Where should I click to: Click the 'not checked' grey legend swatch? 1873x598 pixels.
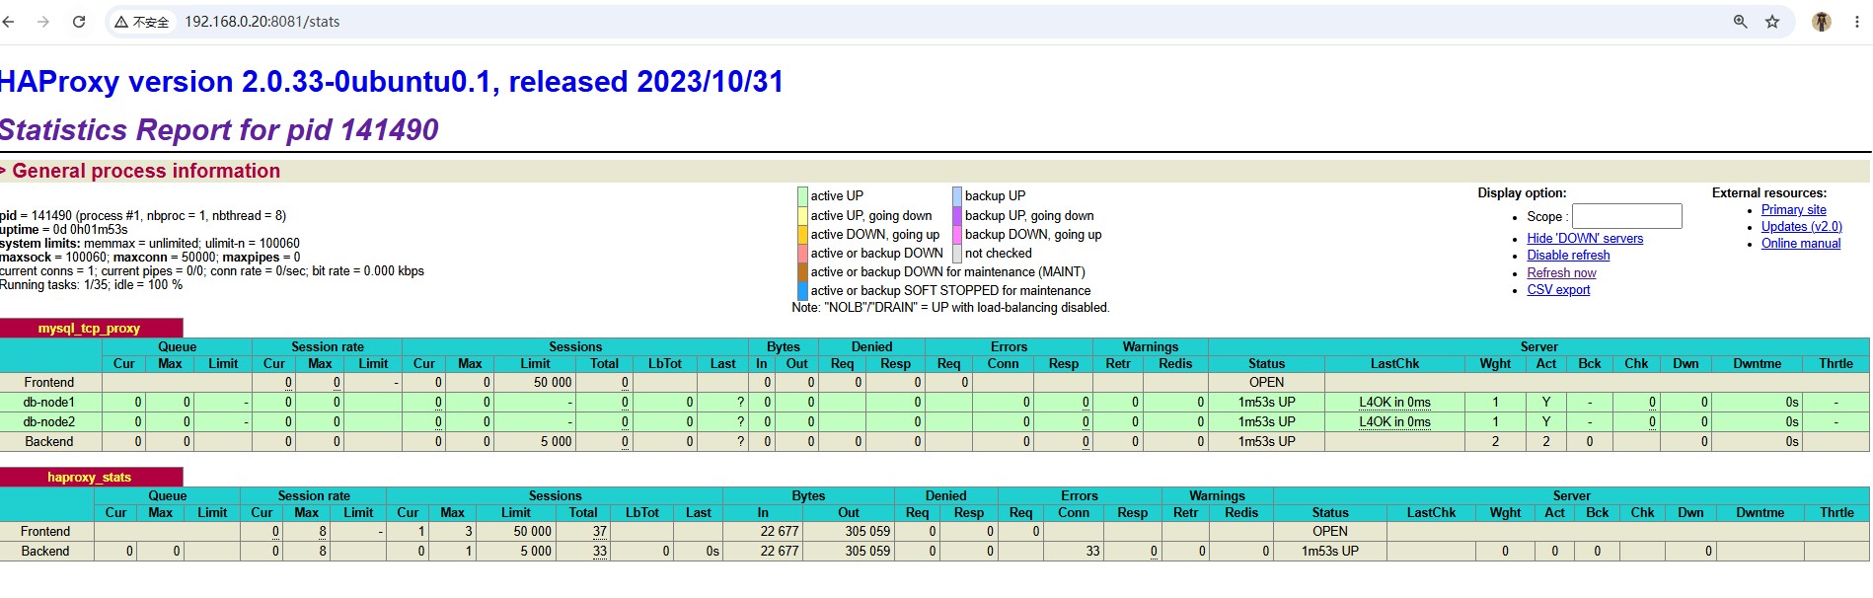click(x=956, y=253)
